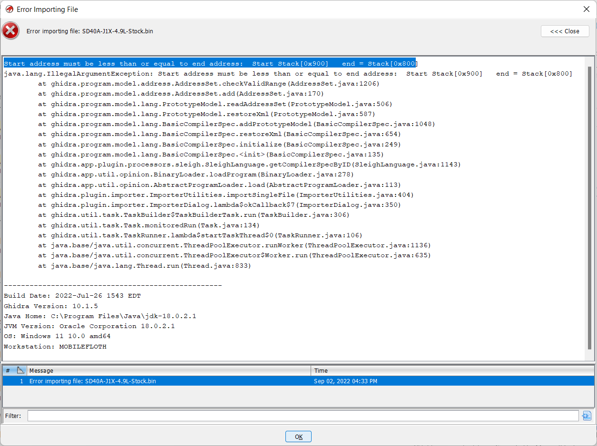This screenshot has height=446, width=597.
Task: Click highlighted line 'Start address must be less than'
Action: [210, 63]
